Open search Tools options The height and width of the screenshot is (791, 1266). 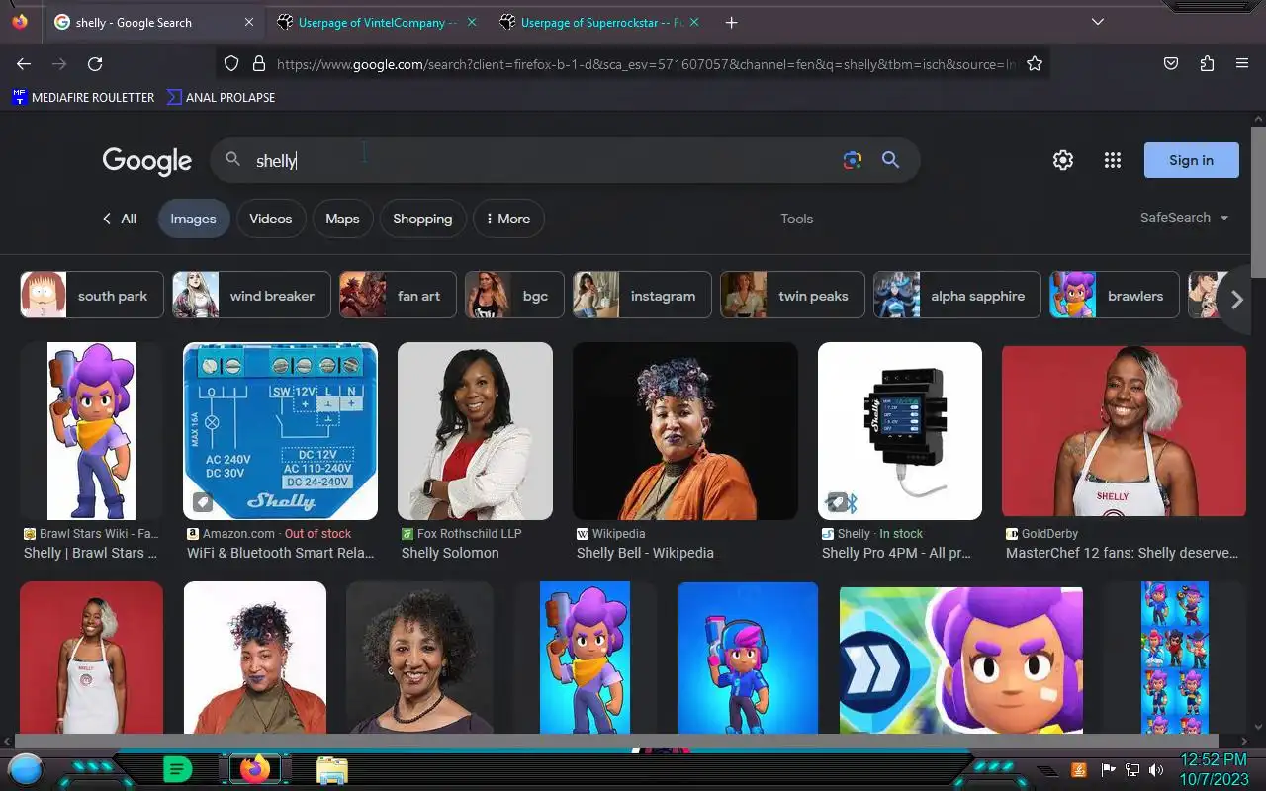click(796, 219)
